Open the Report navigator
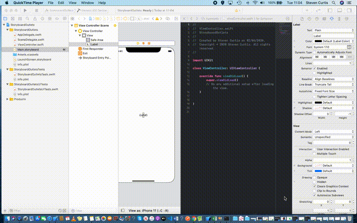This screenshot has width=357, height=223. (x=64, y=19)
